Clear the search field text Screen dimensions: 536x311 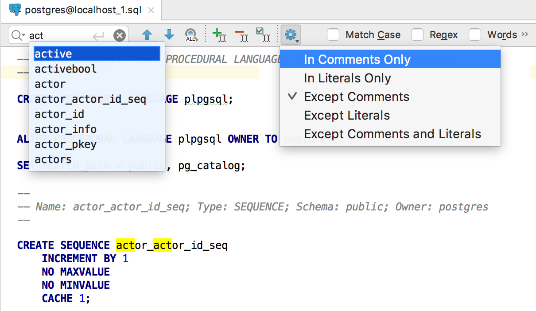pyautogui.click(x=120, y=35)
